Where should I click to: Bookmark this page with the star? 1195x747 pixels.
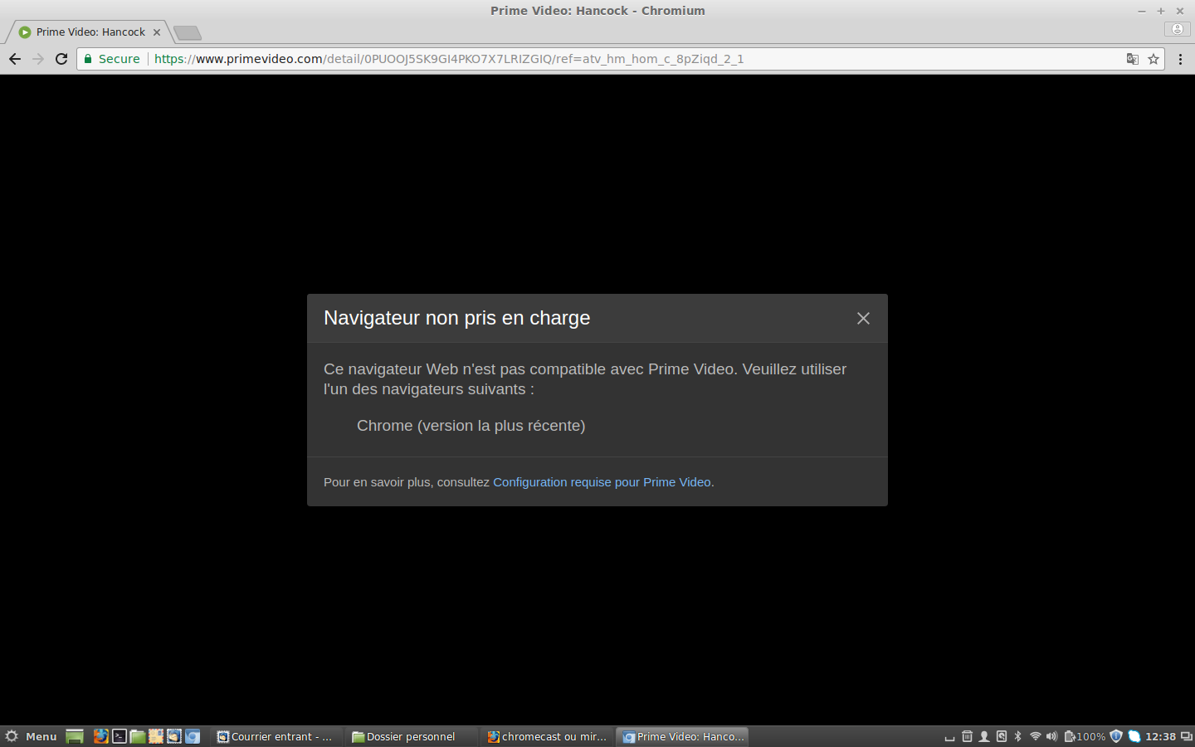[1154, 59]
